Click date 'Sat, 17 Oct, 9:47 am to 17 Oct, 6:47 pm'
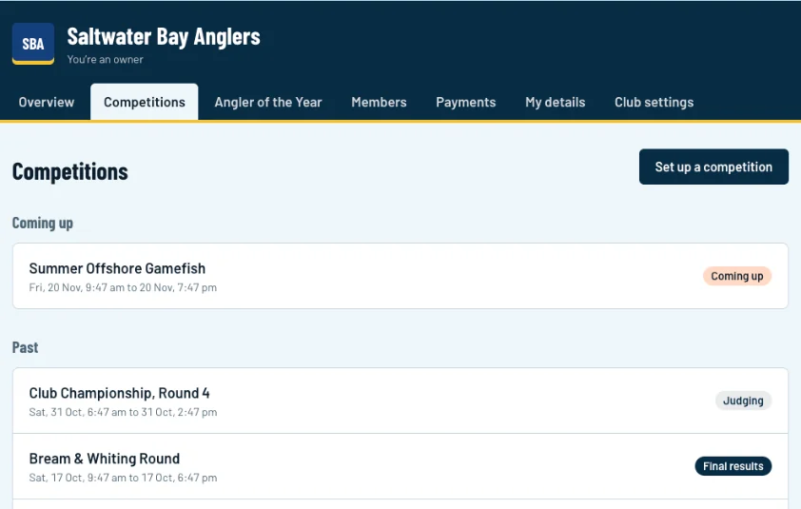The width and height of the screenshot is (801, 509). (x=123, y=478)
